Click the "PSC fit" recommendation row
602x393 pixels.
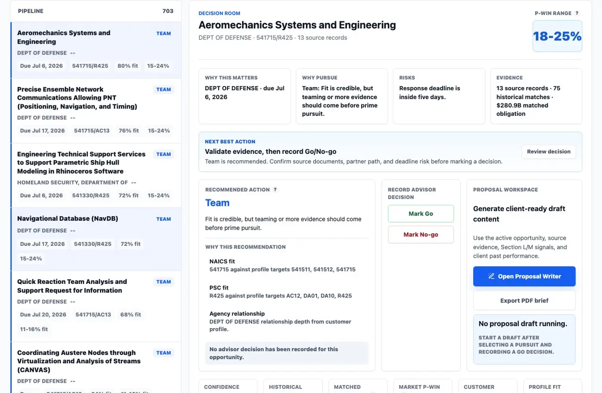(x=287, y=292)
